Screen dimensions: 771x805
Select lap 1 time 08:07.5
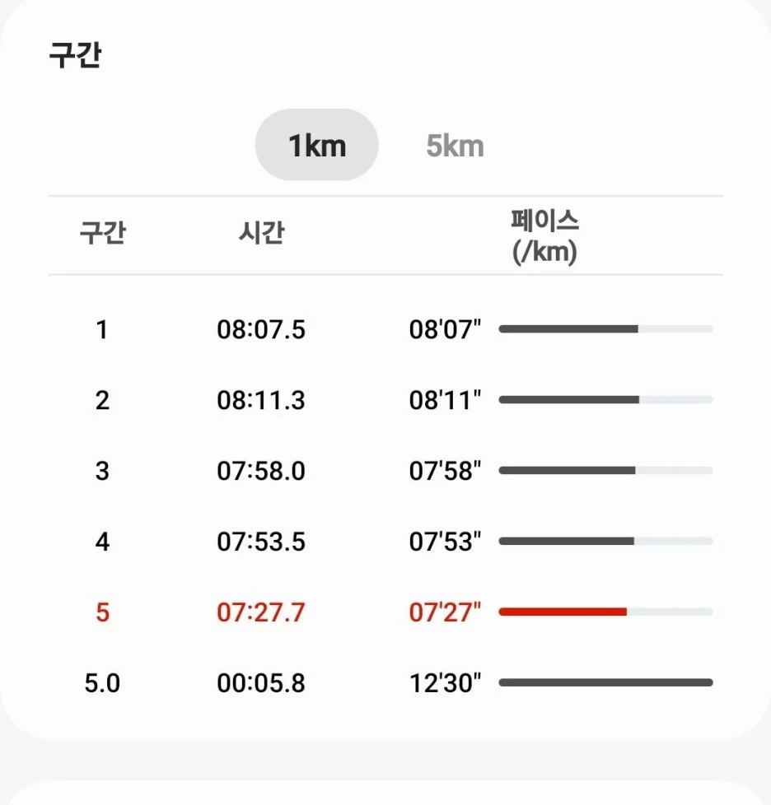pos(261,329)
